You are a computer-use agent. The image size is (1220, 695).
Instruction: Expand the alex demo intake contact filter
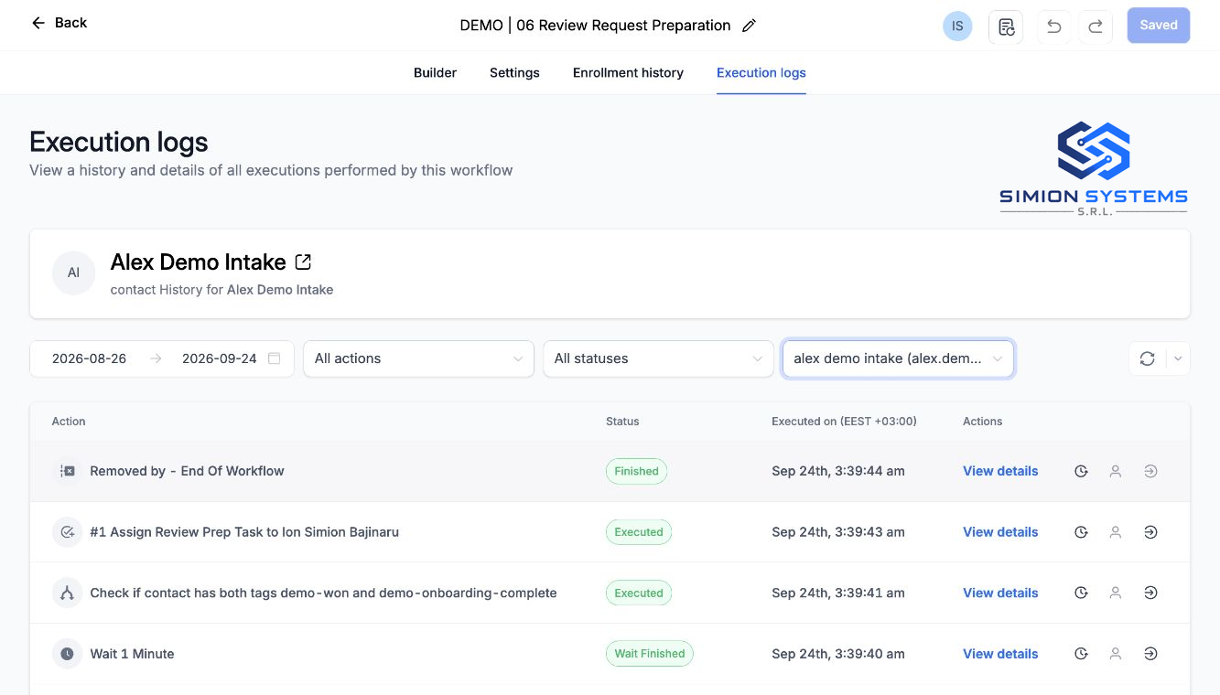pos(898,358)
